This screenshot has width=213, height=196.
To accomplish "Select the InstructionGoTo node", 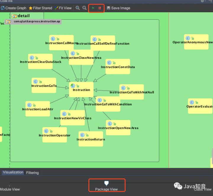I will point(44,85).
